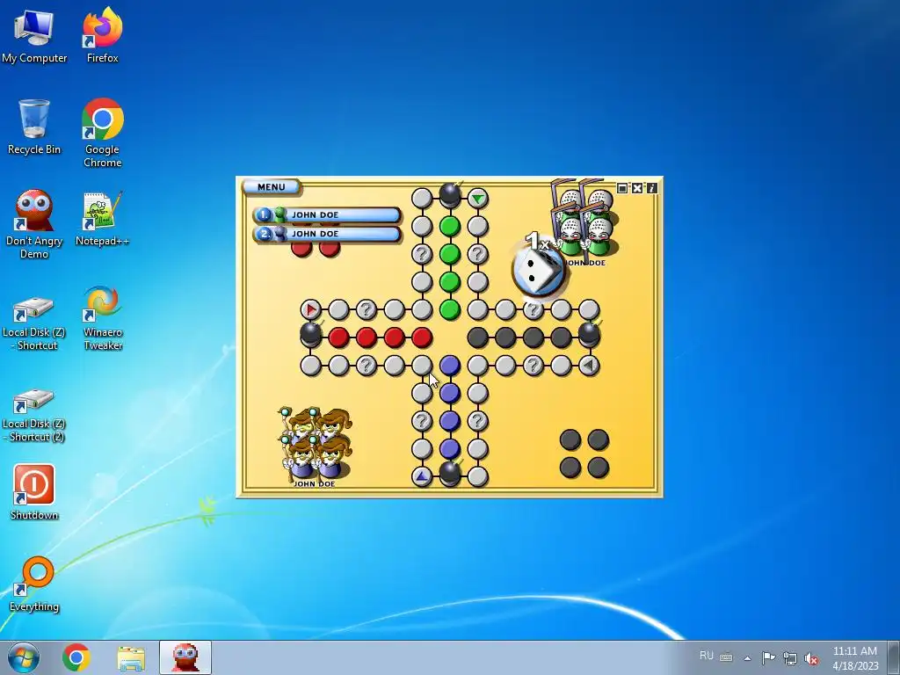Open the game MENU button

pyautogui.click(x=271, y=187)
